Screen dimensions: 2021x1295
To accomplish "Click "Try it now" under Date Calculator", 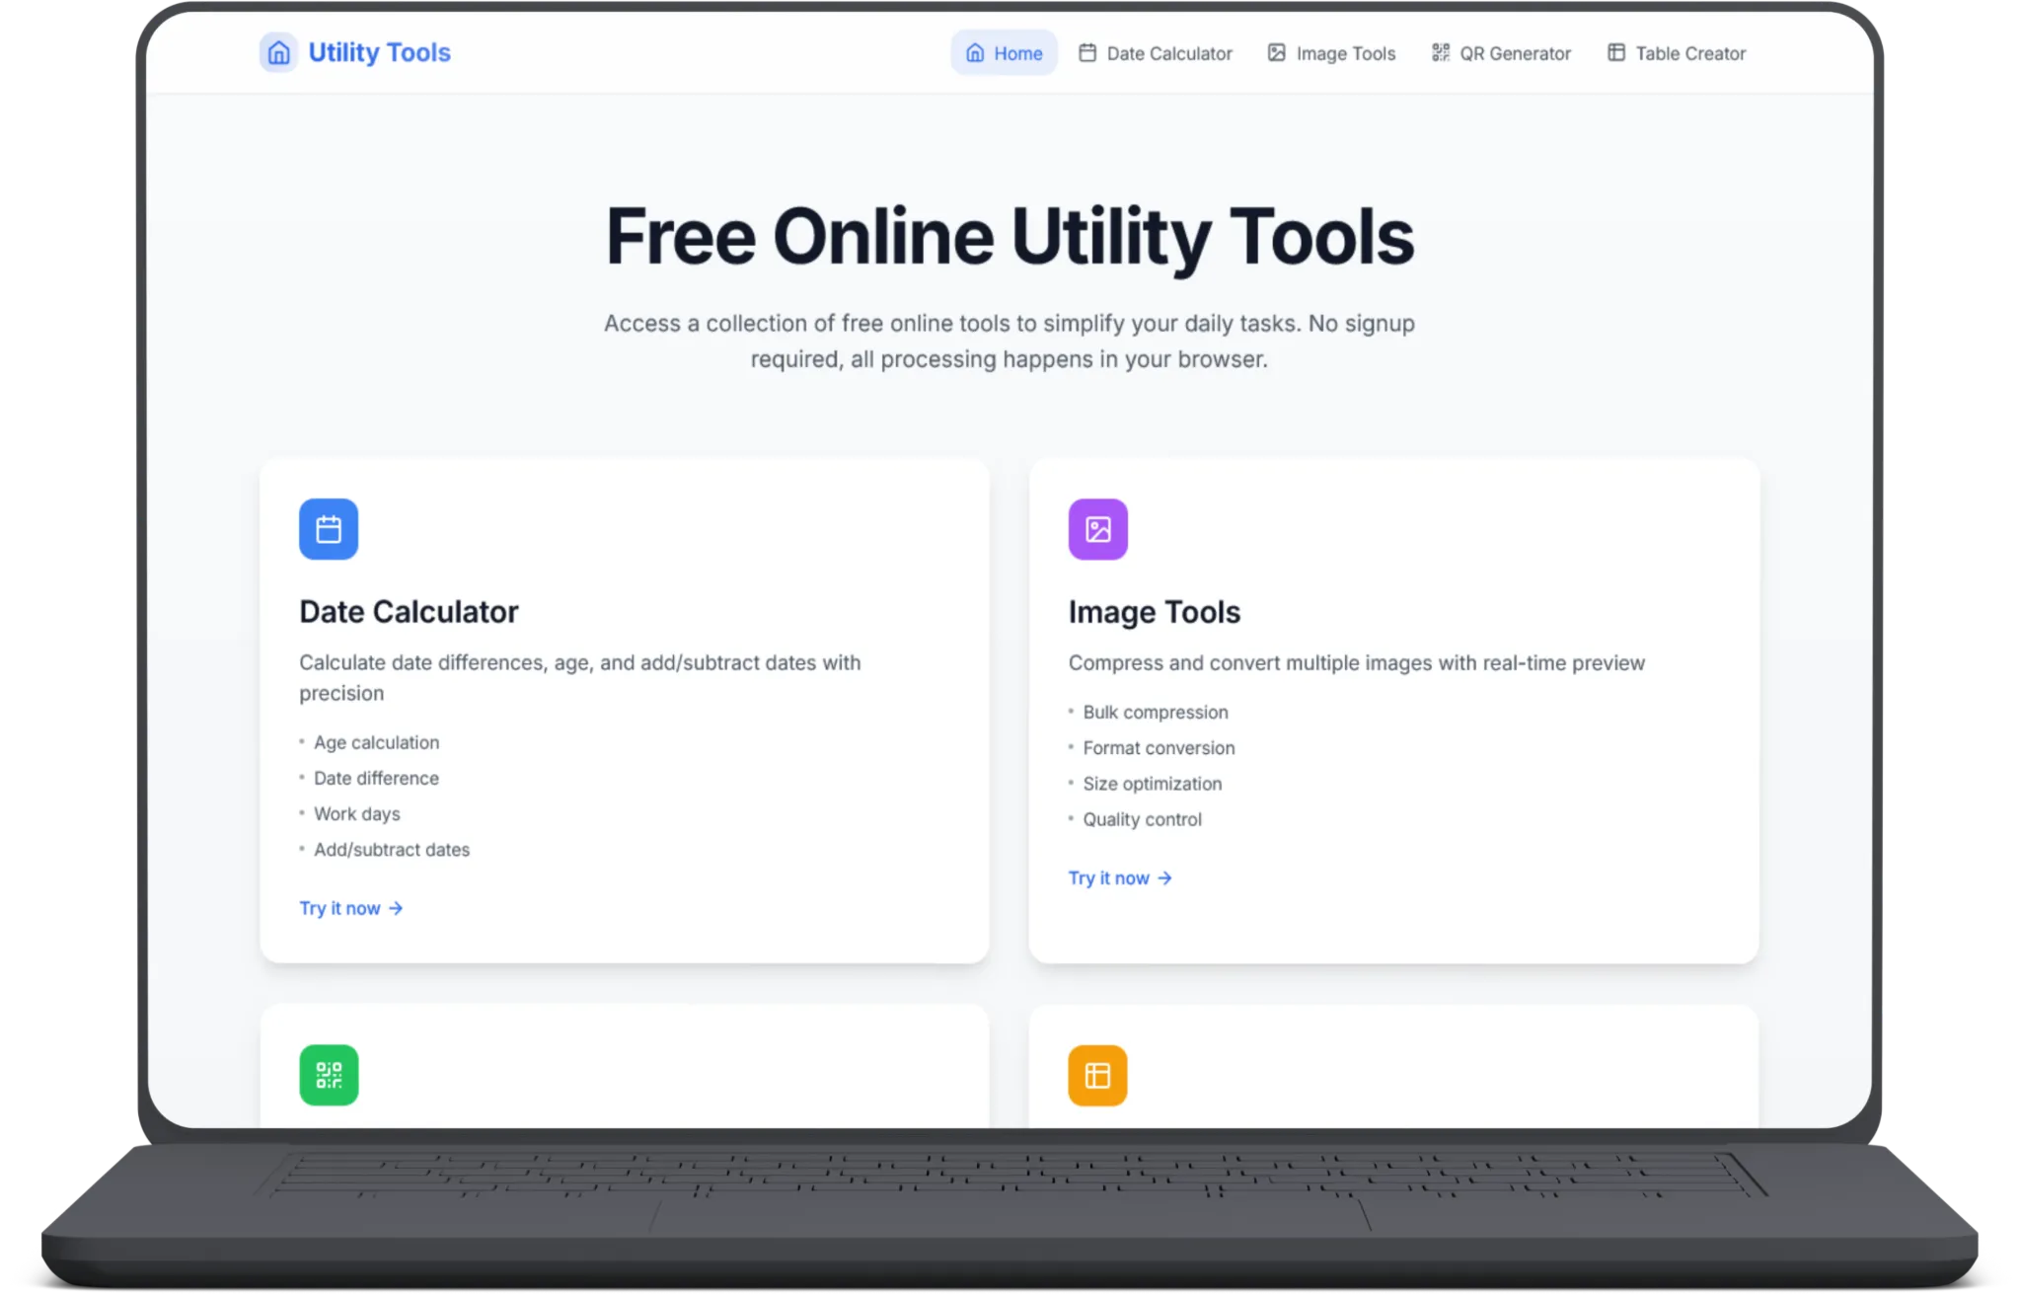I will coord(340,908).
